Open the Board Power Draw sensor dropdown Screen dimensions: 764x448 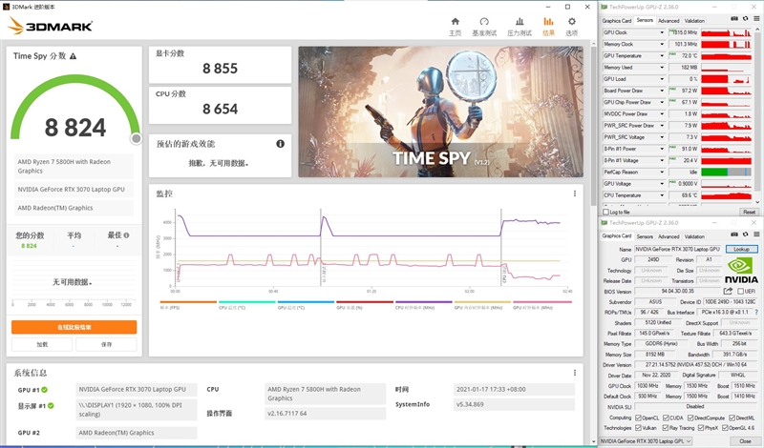(x=662, y=91)
